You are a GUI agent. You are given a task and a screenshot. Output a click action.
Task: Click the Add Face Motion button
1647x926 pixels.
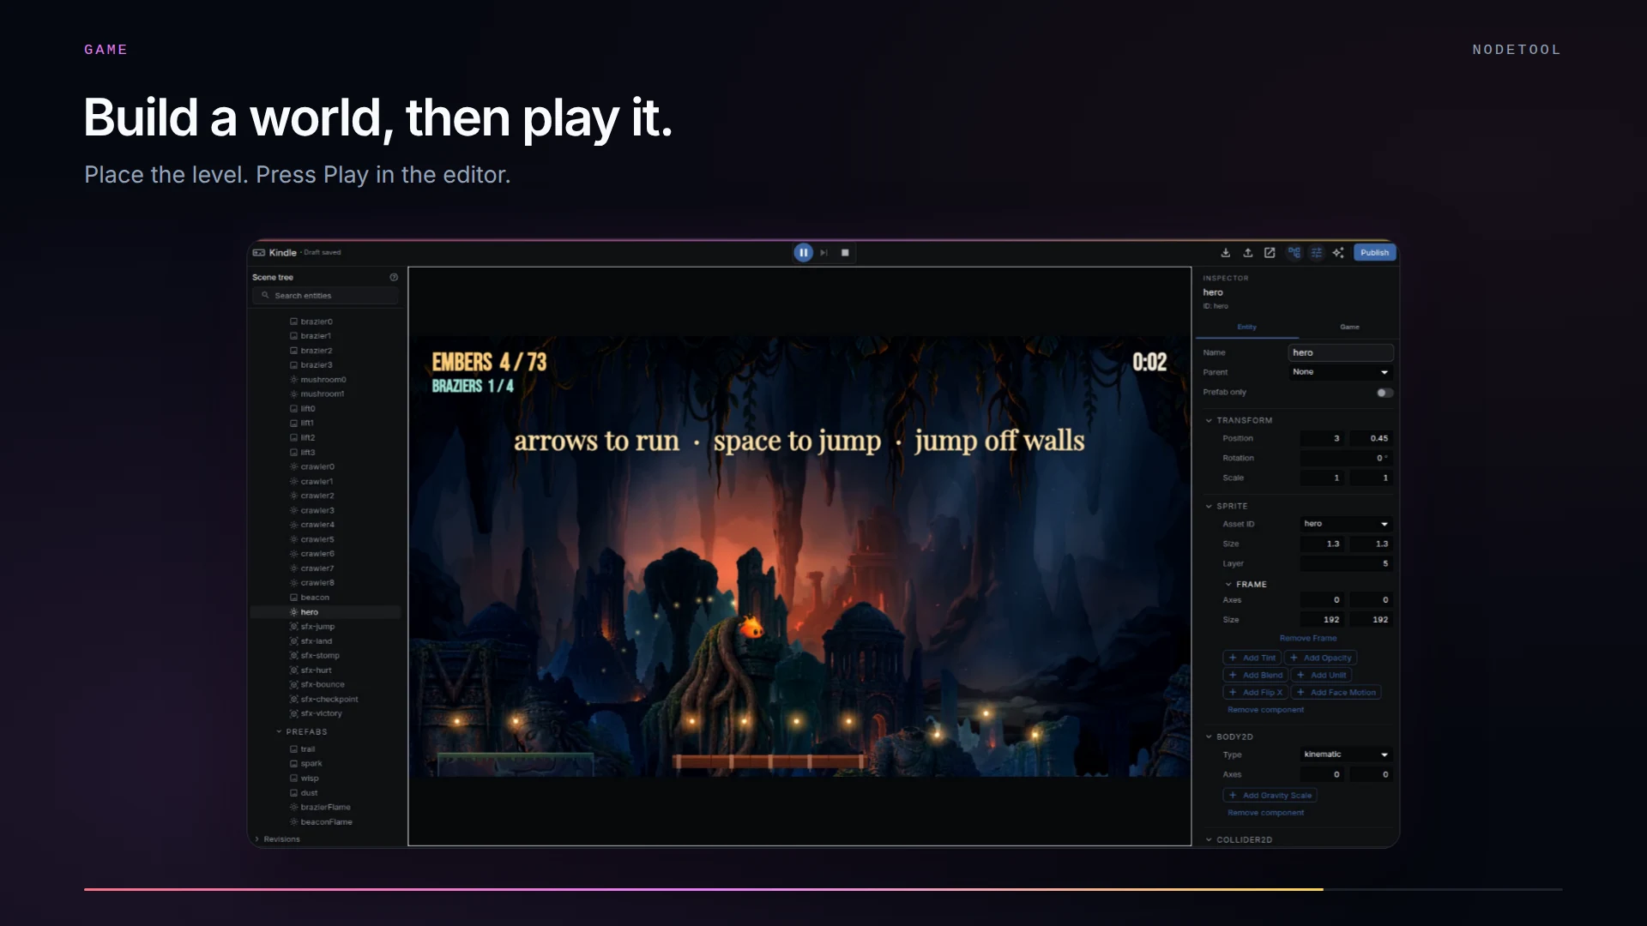coord(1336,692)
